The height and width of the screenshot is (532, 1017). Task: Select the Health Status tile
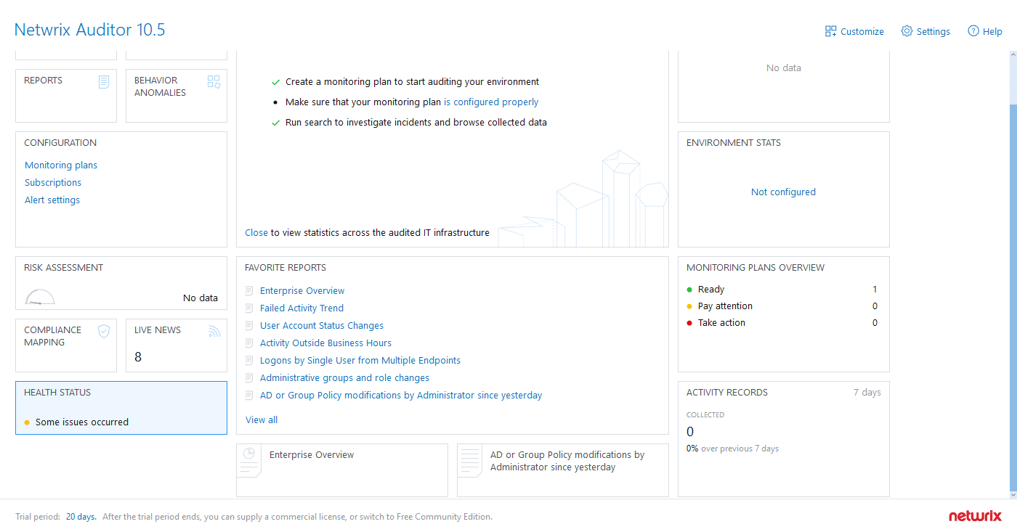121,407
